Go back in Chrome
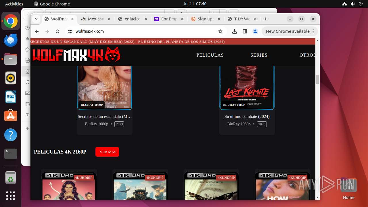The width and height of the screenshot is (368, 207). click(37, 31)
